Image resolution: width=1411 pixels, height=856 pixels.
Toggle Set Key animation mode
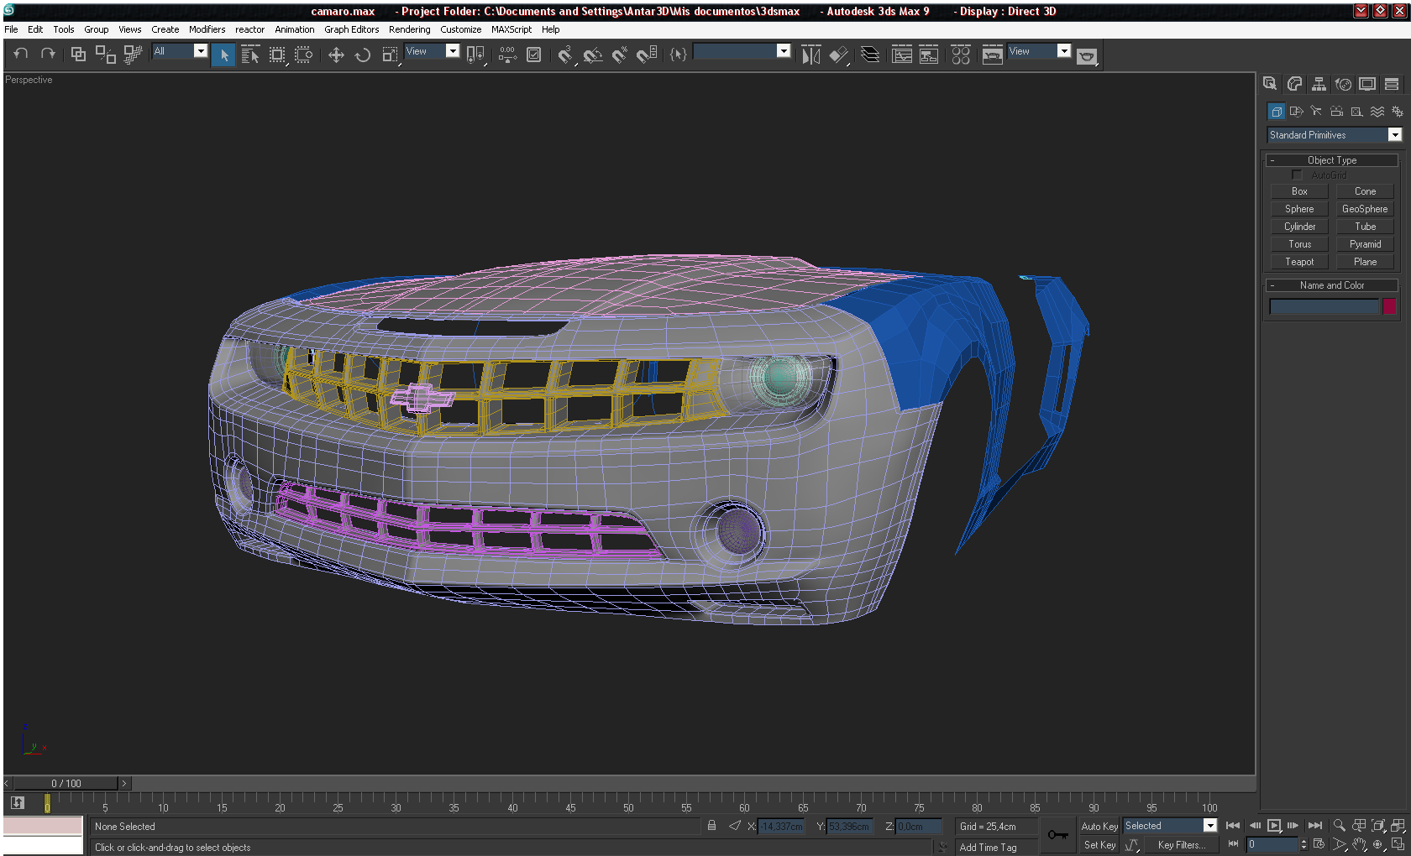point(1099,845)
